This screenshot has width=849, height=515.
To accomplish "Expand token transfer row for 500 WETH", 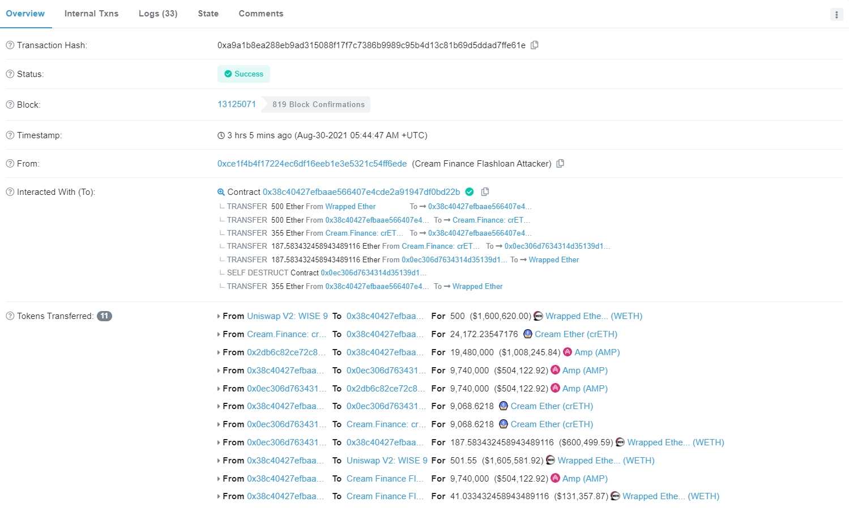I will [219, 316].
